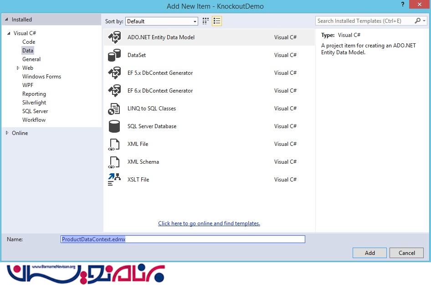431x285 pixels.
Task: Select the Windows Forms category
Action: click(41, 77)
